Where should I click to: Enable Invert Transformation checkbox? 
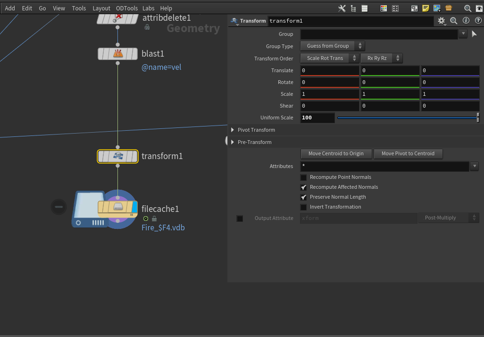click(x=304, y=207)
